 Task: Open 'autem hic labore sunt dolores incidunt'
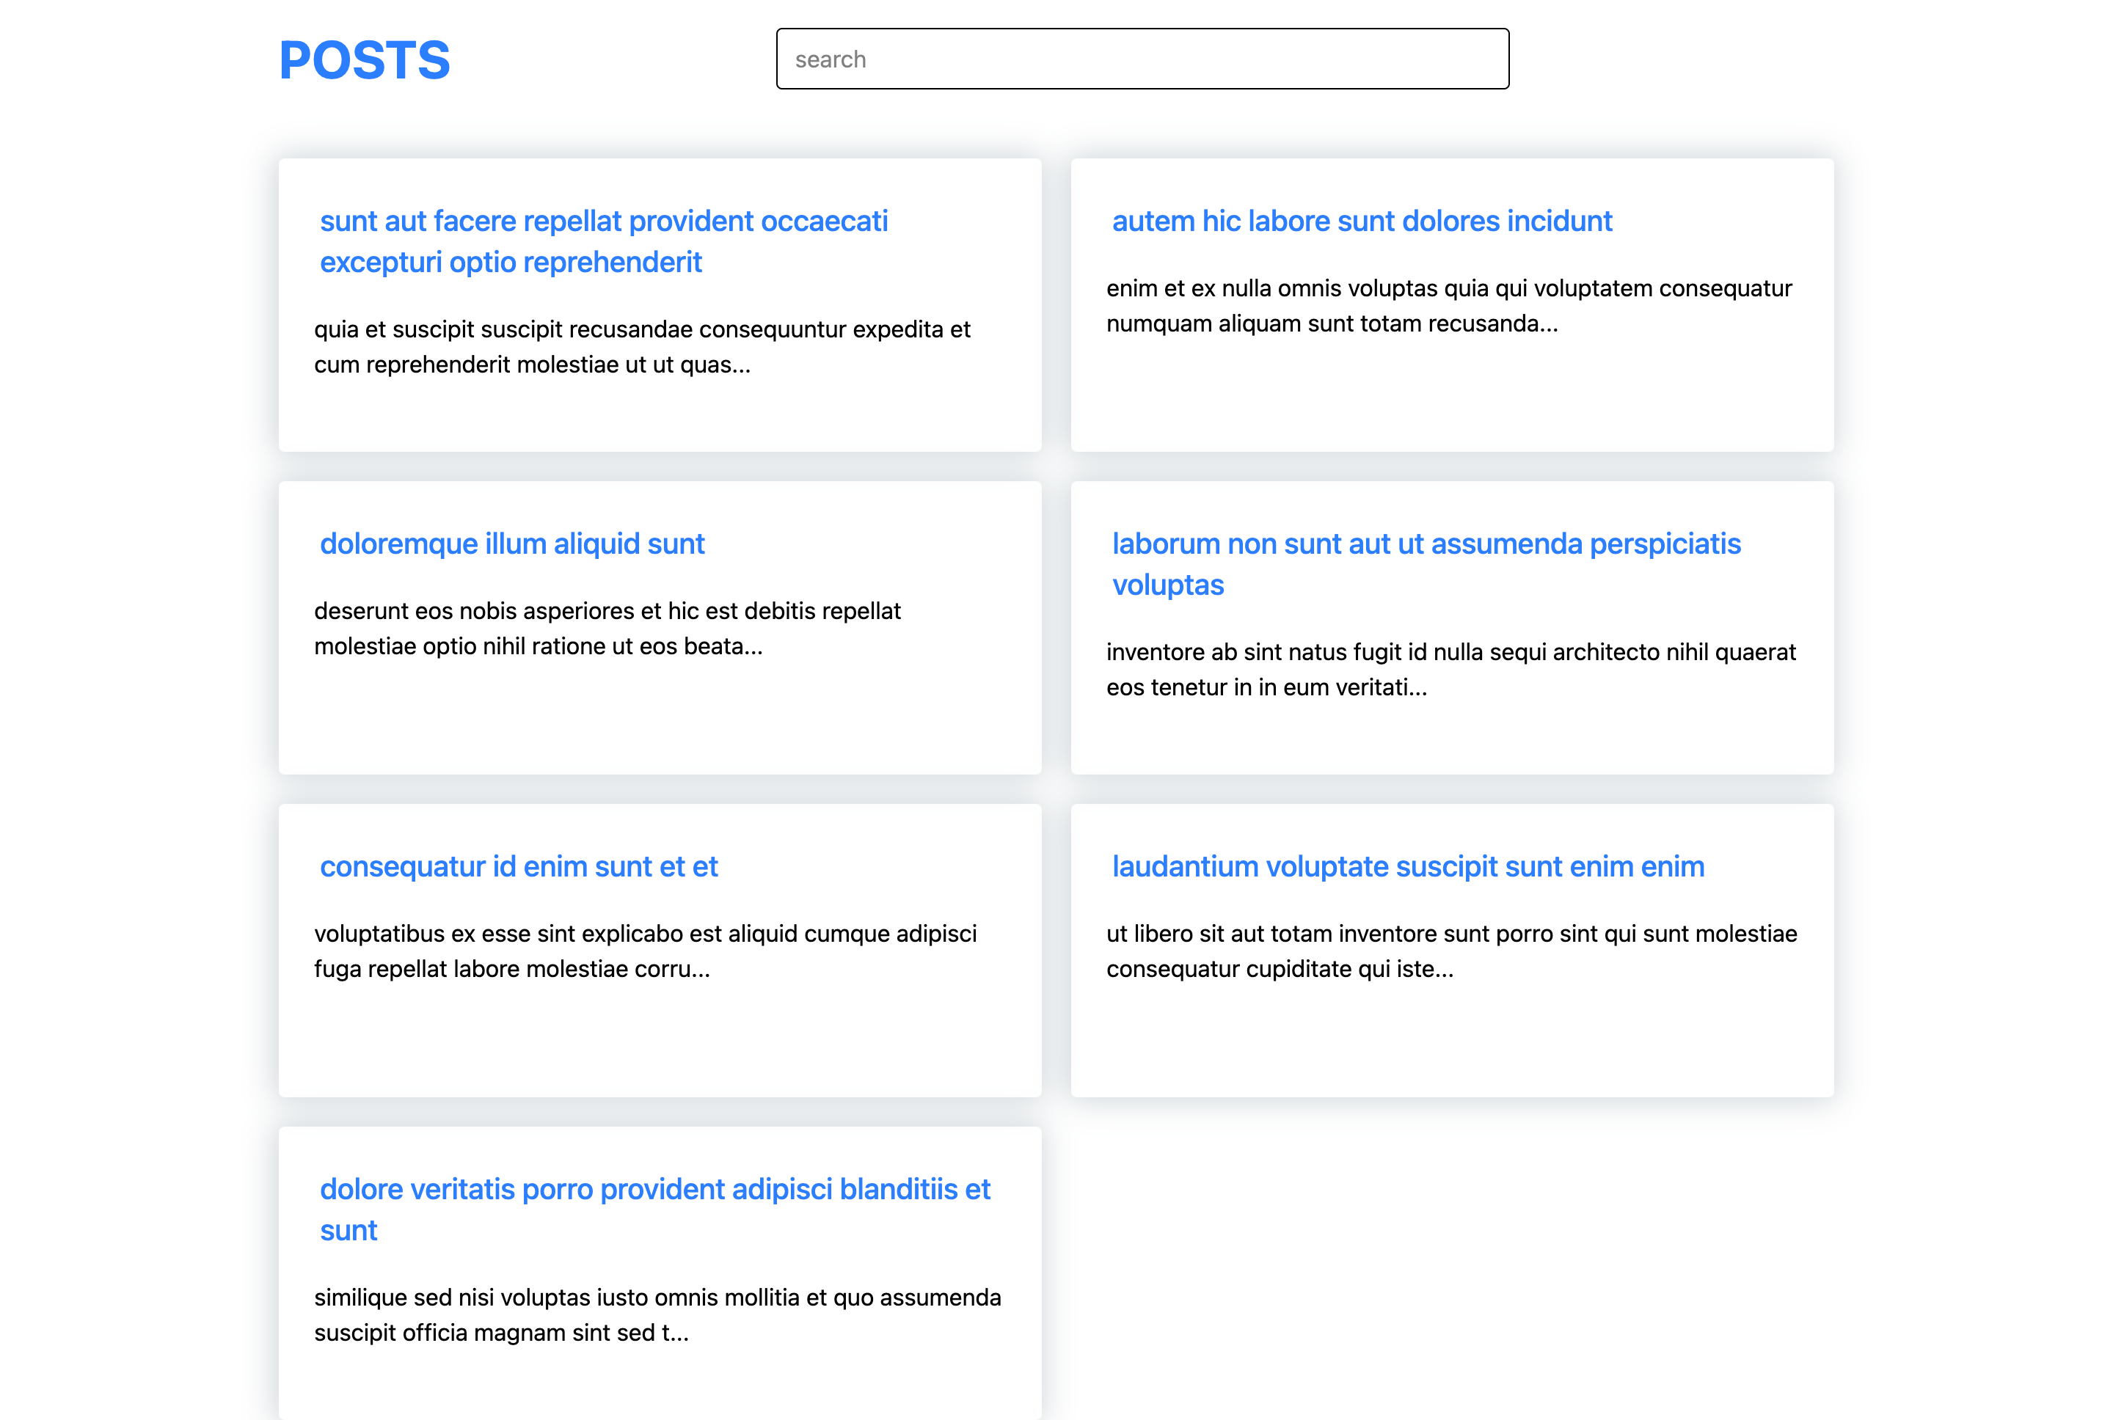pyautogui.click(x=1361, y=221)
